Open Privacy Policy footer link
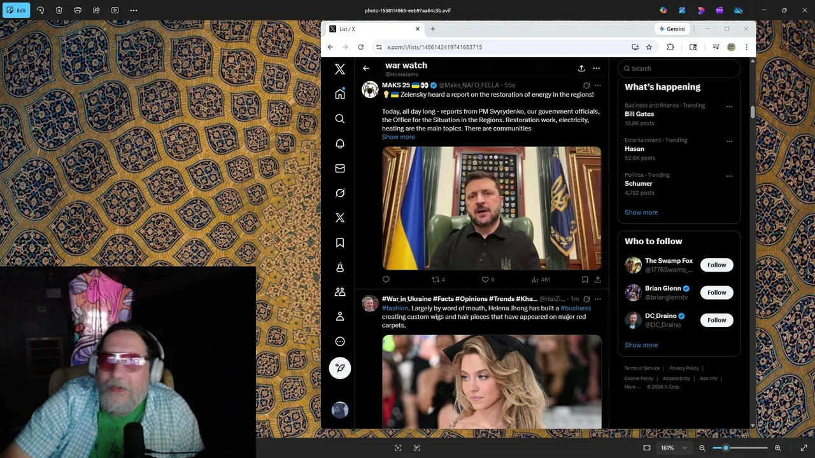The width and height of the screenshot is (815, 458). pos(684,368)
